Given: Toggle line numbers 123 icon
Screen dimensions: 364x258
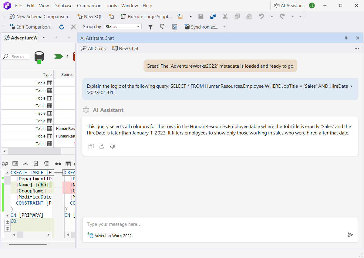Looking at the screenshot, I should click(15, 163).
